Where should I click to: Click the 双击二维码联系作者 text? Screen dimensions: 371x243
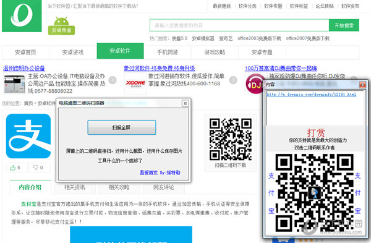pyautogui.click(x=315, y=148)
